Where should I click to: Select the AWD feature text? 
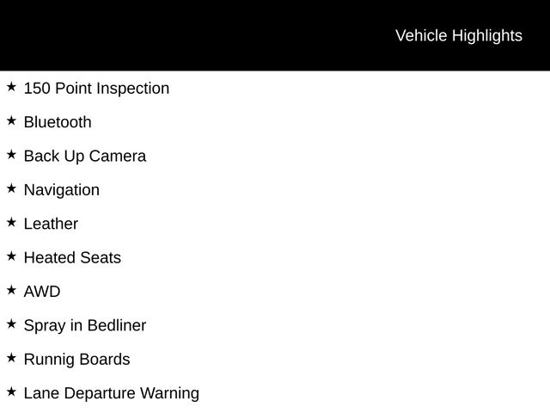coord(42,292)
